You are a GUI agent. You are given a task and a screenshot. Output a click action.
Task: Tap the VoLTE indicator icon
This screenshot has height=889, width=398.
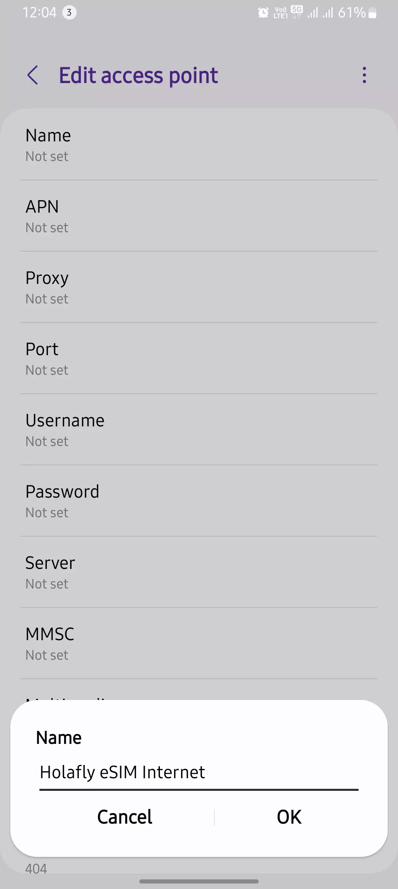click(x=280, y=13)
